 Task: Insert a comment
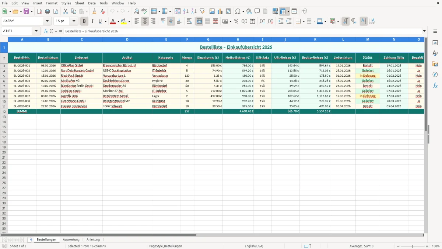[x=257, y=11]
